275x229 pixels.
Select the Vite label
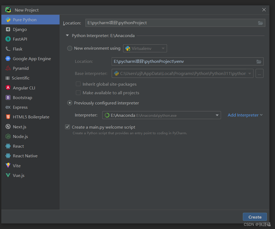(17, 165)
